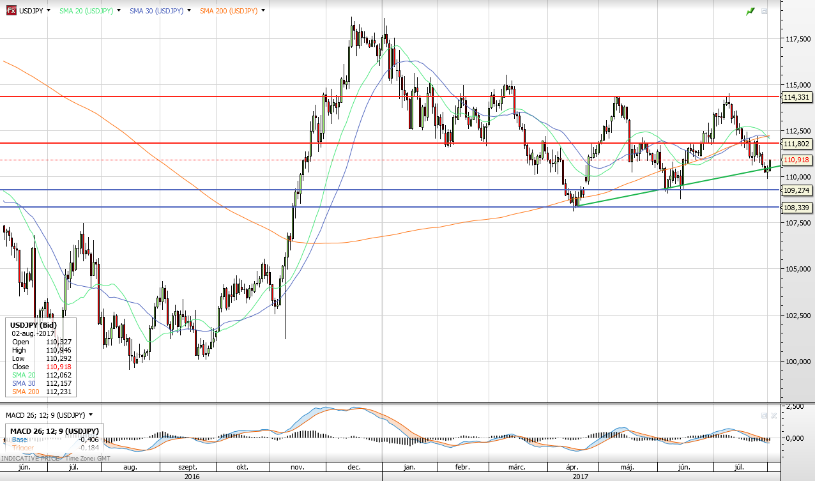Click the SMA 30 112,157 value row
This screenshot has width=815, height=481.
tap(42, 383)
